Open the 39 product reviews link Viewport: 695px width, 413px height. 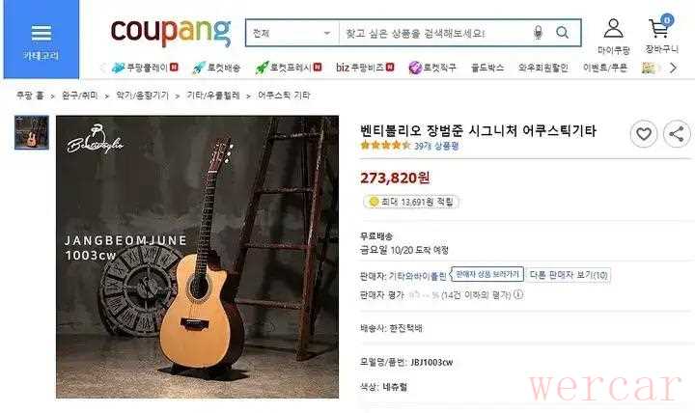click(436, 146)
